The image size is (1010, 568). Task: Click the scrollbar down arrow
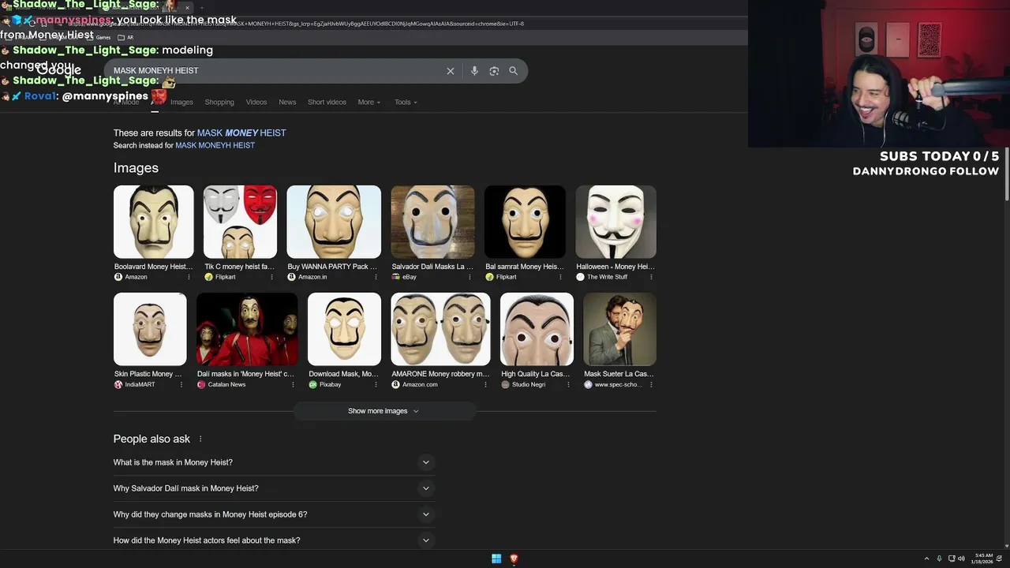(1006, 545)
